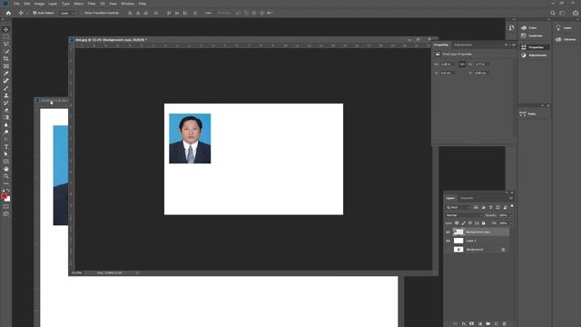Select the Rectangular Marquee tool
The height and width of the screenshot is (327, 581).
pos(6,36)
